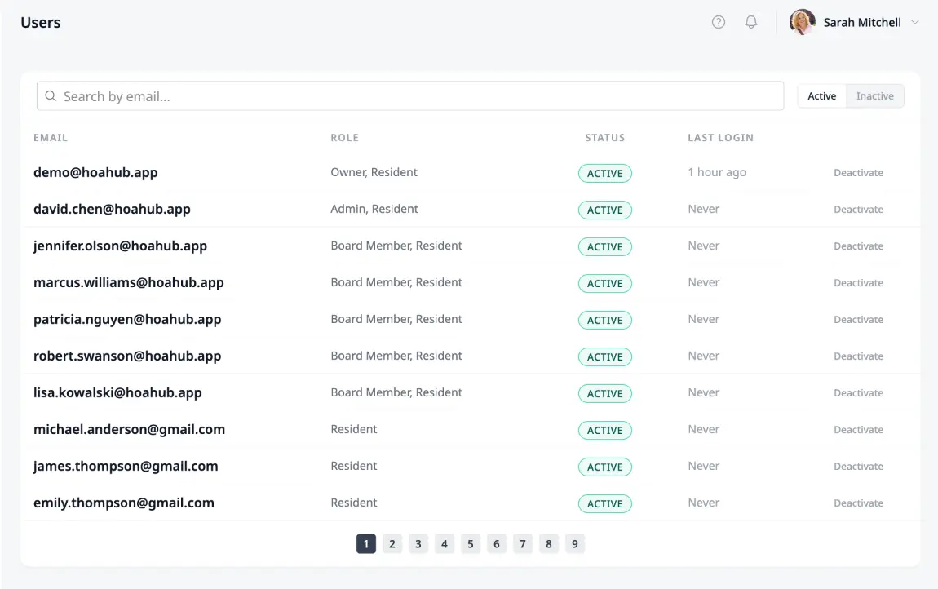This screenshot has height=589, width=938.
Task: Go to page 2 of the user list
Action: click(392, 543)
